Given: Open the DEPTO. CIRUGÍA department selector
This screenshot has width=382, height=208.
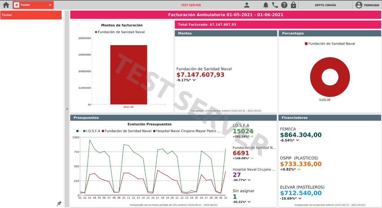Looking at the screenshot, I should (325, 5).
